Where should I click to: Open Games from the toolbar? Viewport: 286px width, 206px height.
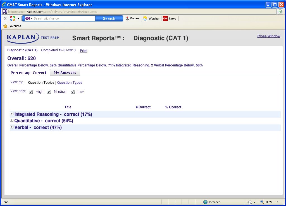click(132, 18)
